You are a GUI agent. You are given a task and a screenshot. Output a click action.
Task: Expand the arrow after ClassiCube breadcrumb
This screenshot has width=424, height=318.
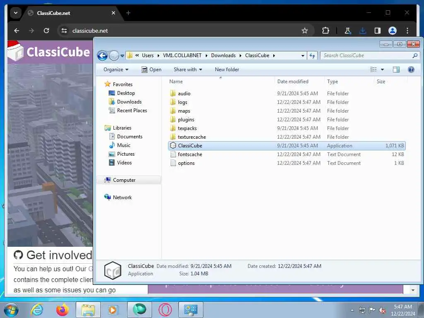click(x=274, y=55)
